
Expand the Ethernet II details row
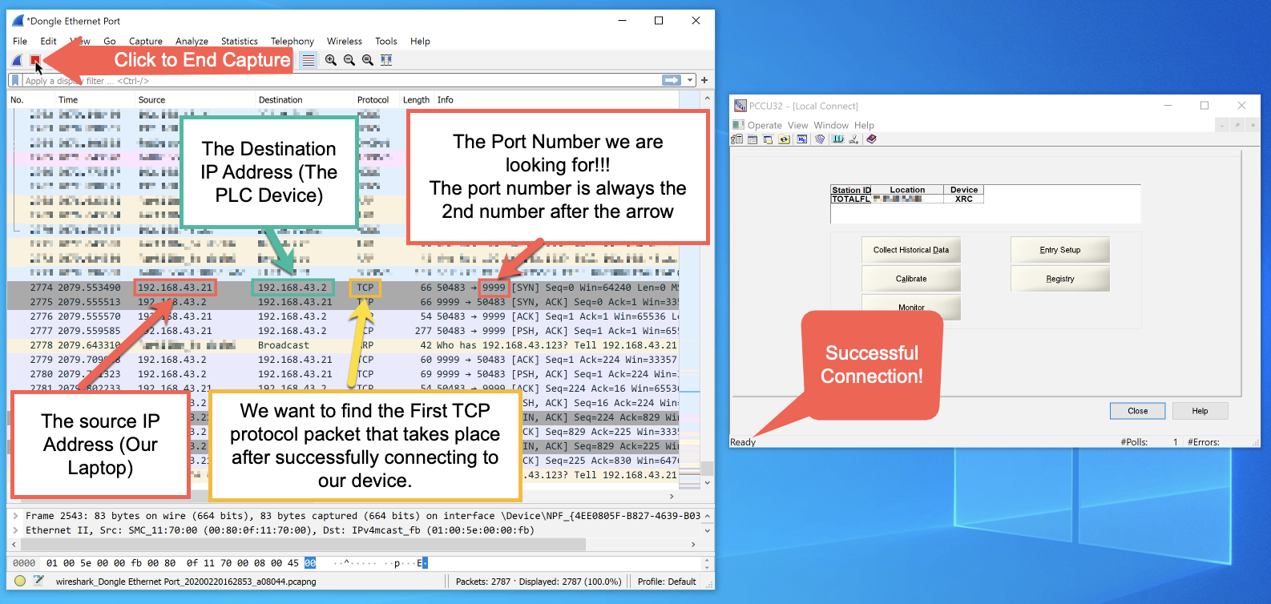tap(15, 530)
